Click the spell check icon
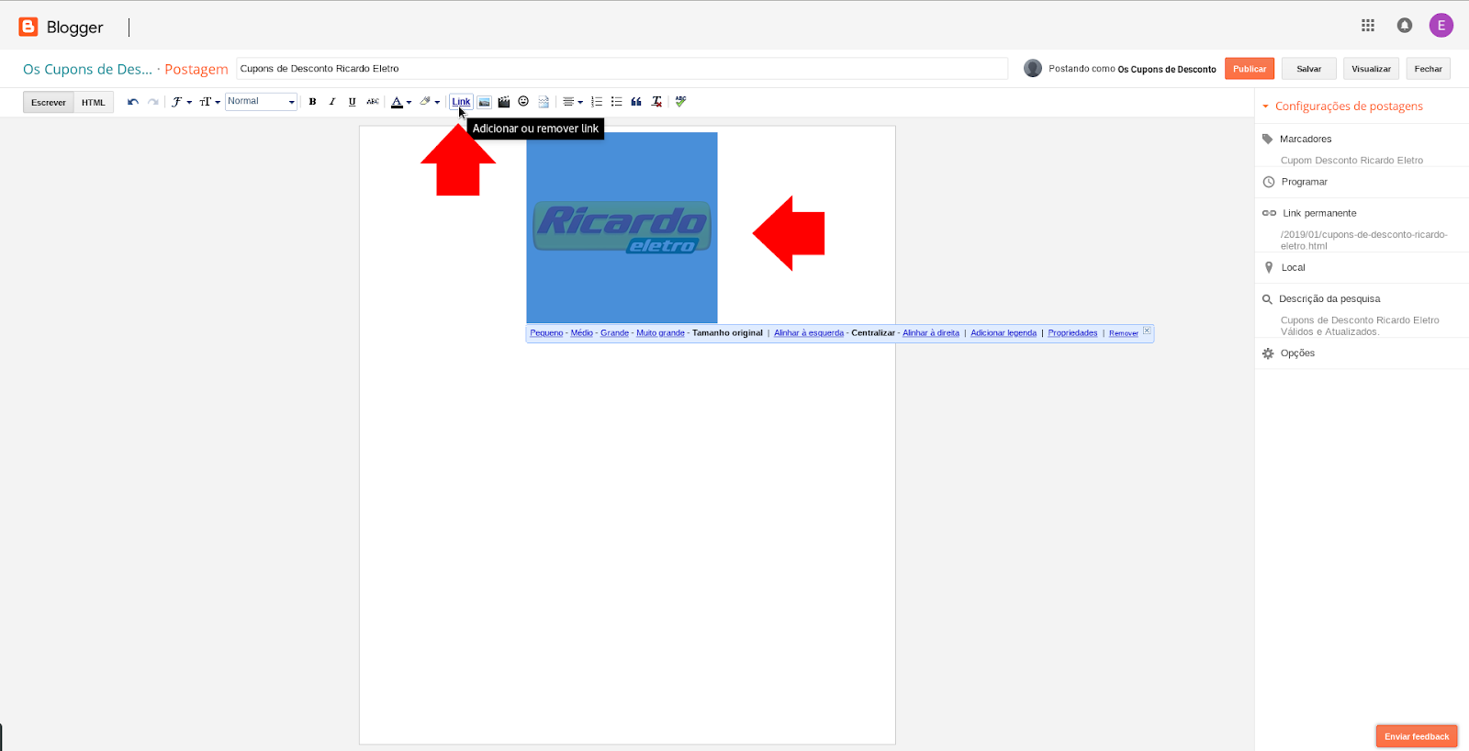The height and width of the screenshot is (751, 1469). 680,102
